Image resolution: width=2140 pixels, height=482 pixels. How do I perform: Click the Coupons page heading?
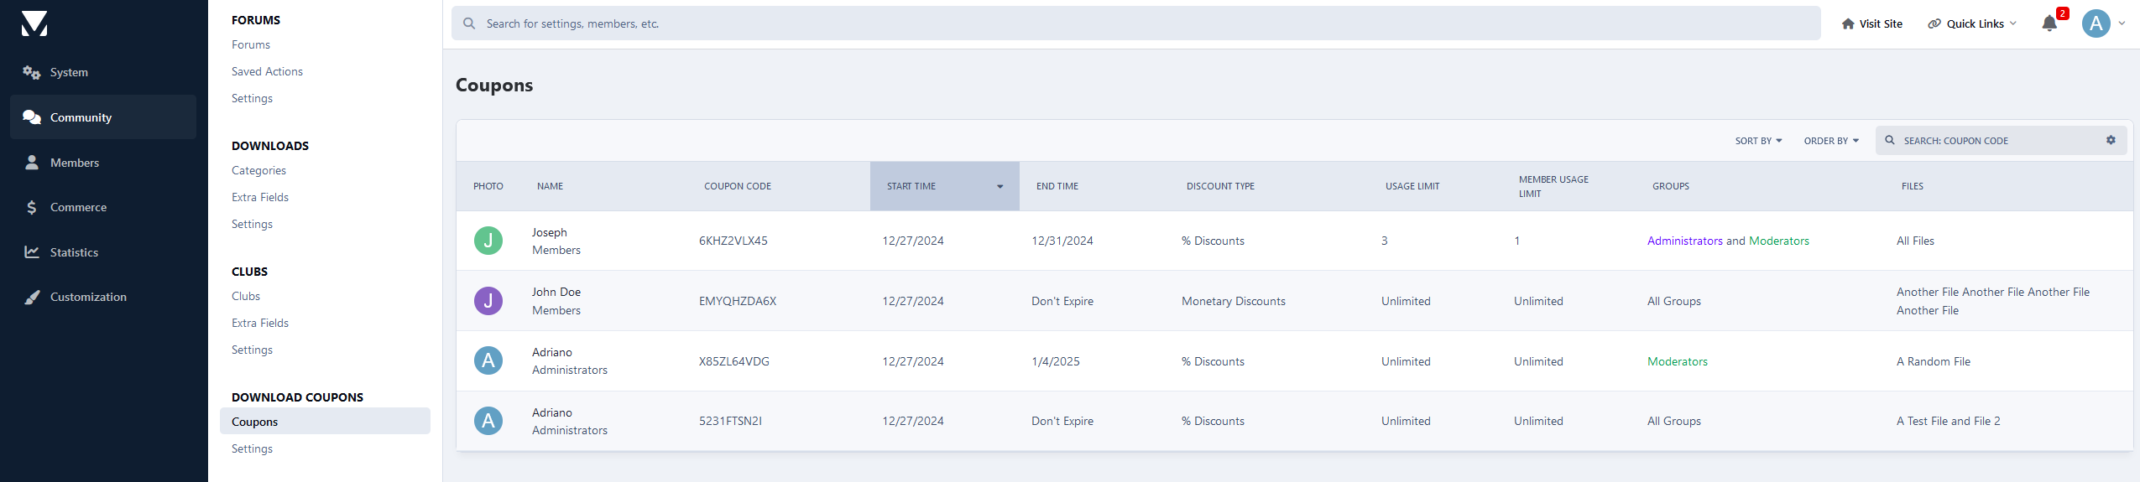coord(494,85)
